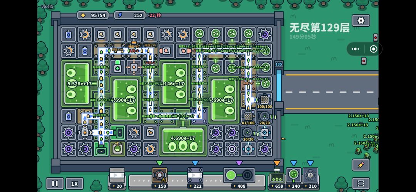416x192 pixels.
Task: Open the settings gear button
Action: [361, 20]
